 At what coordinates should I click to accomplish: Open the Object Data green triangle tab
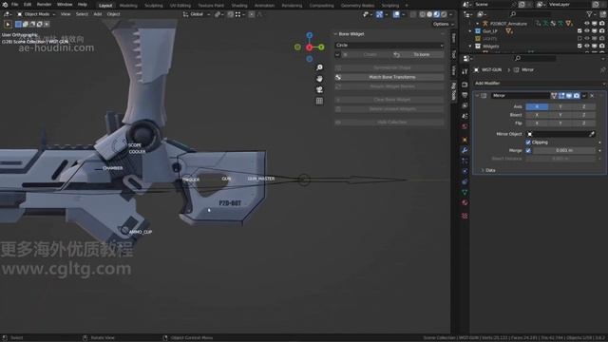(465, 192)
